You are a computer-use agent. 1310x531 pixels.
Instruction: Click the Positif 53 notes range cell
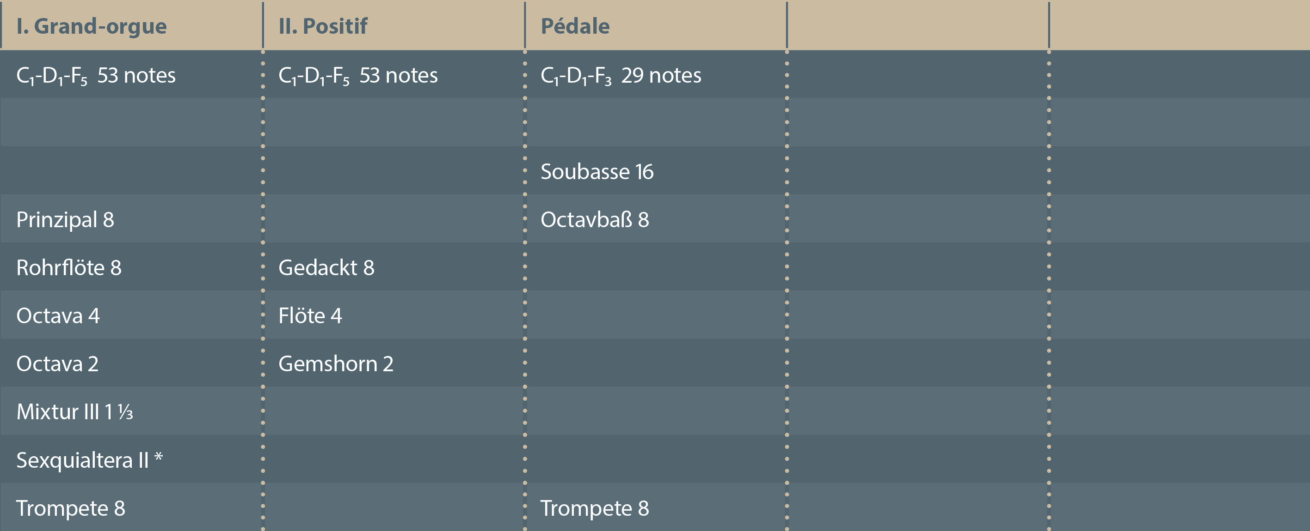pyautogui.click(x=357, y=75)
